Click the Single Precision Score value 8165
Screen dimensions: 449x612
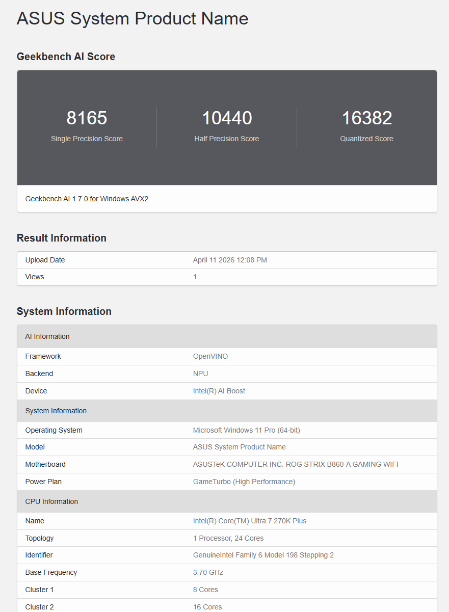87,118
